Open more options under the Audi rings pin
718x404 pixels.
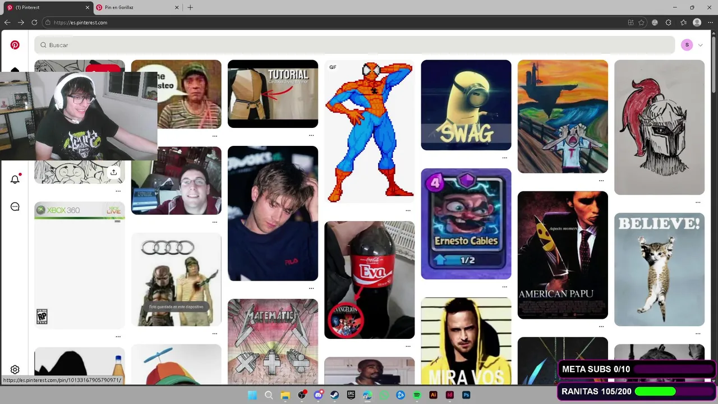[214, 333]
